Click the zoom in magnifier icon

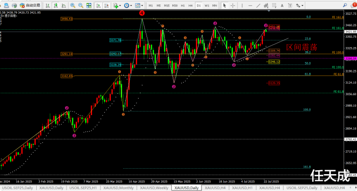[x=73, y=5]
